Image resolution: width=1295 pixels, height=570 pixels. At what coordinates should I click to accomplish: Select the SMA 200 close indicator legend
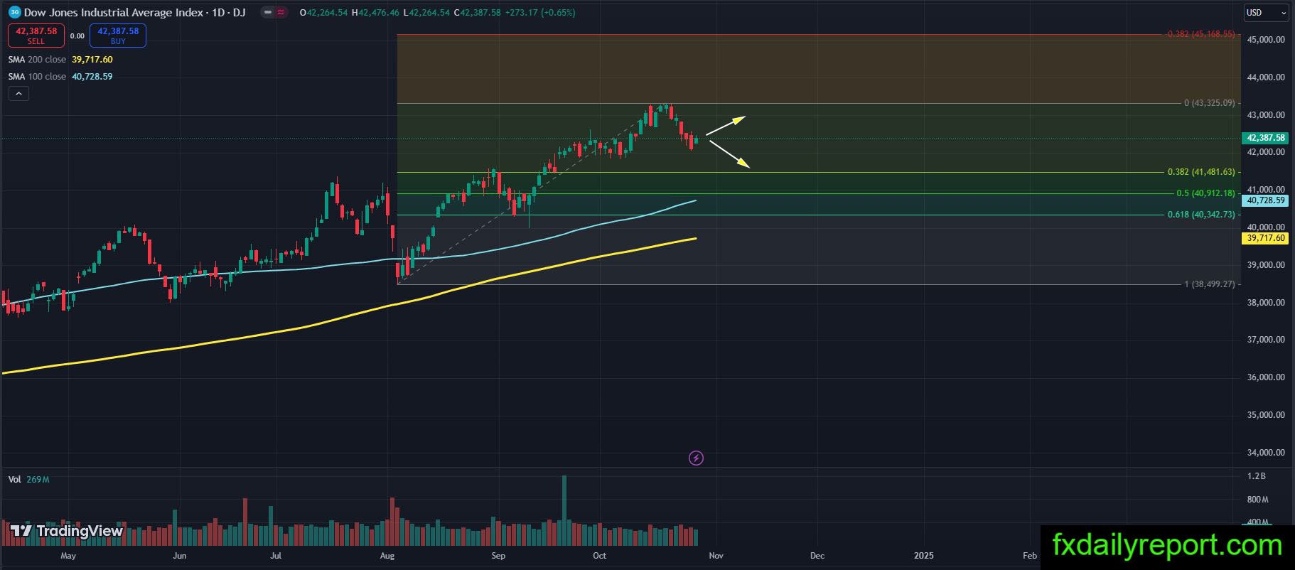(37, 60)
